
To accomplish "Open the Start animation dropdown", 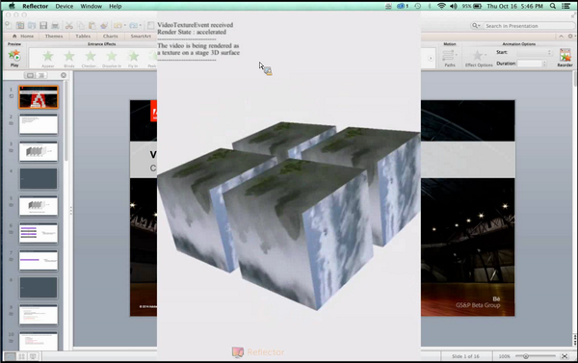I will click(x=534, y=52).
